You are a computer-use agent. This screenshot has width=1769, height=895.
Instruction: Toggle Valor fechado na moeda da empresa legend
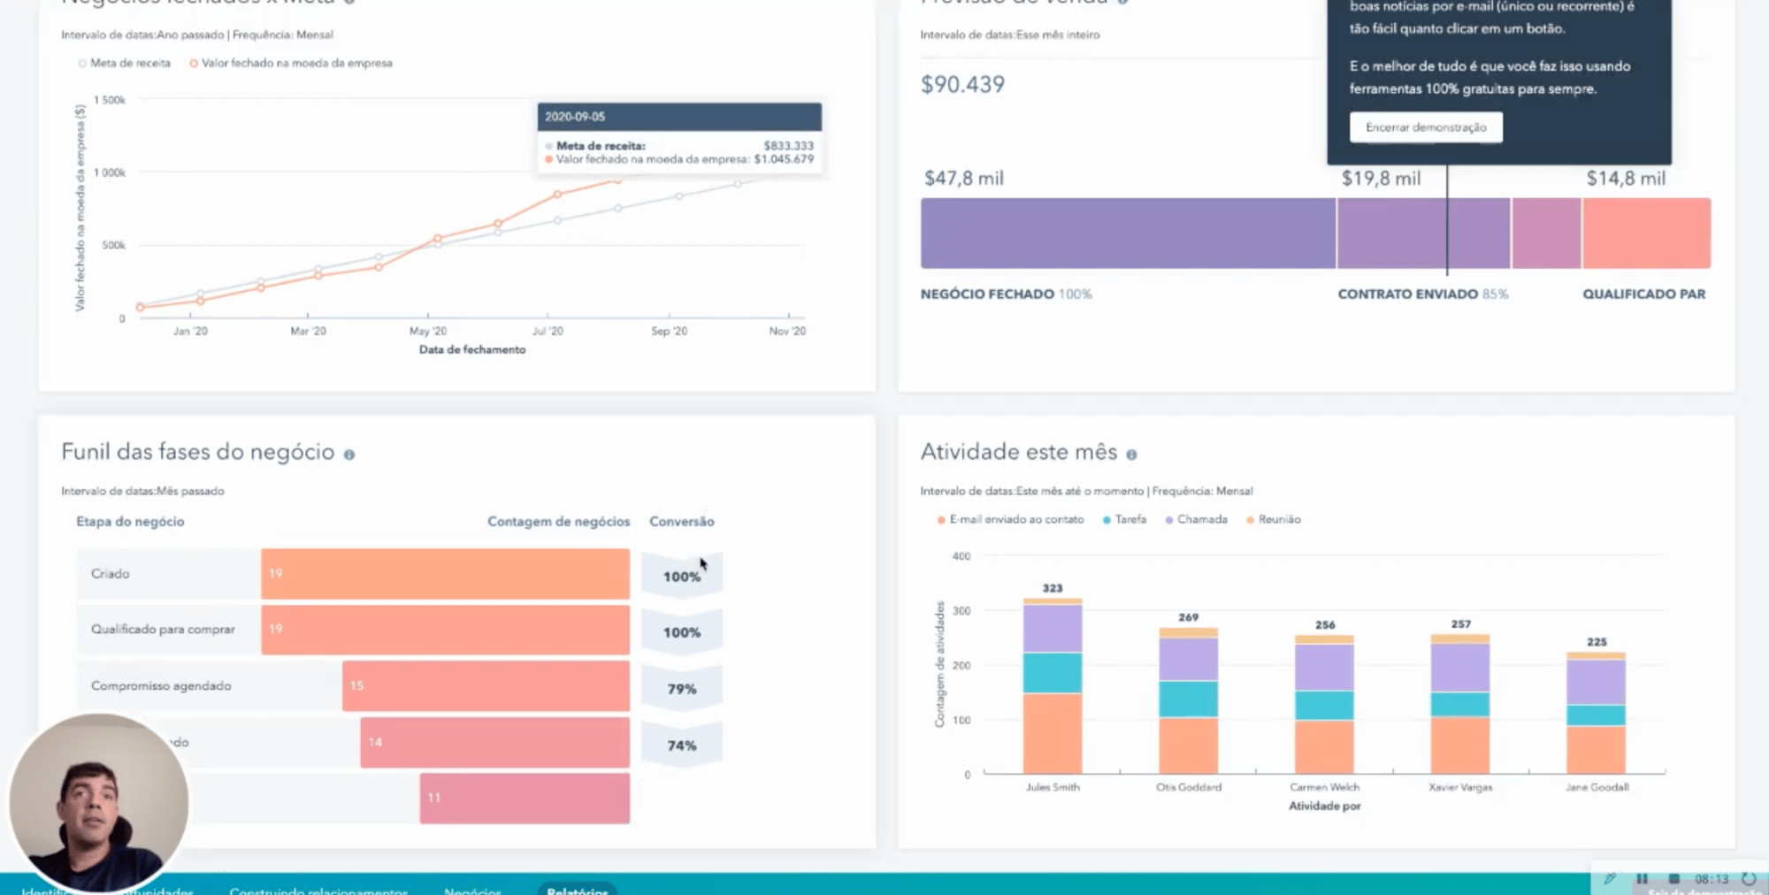[x=291, y=63]
